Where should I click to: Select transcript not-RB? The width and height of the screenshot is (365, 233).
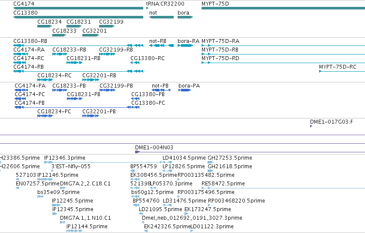[161, 45]
